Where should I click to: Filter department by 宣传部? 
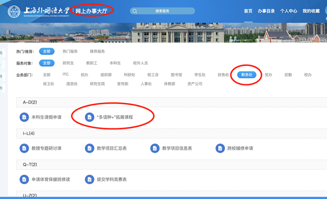(123, 84)
